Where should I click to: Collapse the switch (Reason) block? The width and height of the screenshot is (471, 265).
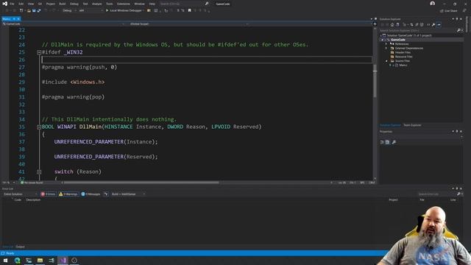pyautogui.click(x=39, y=172)
